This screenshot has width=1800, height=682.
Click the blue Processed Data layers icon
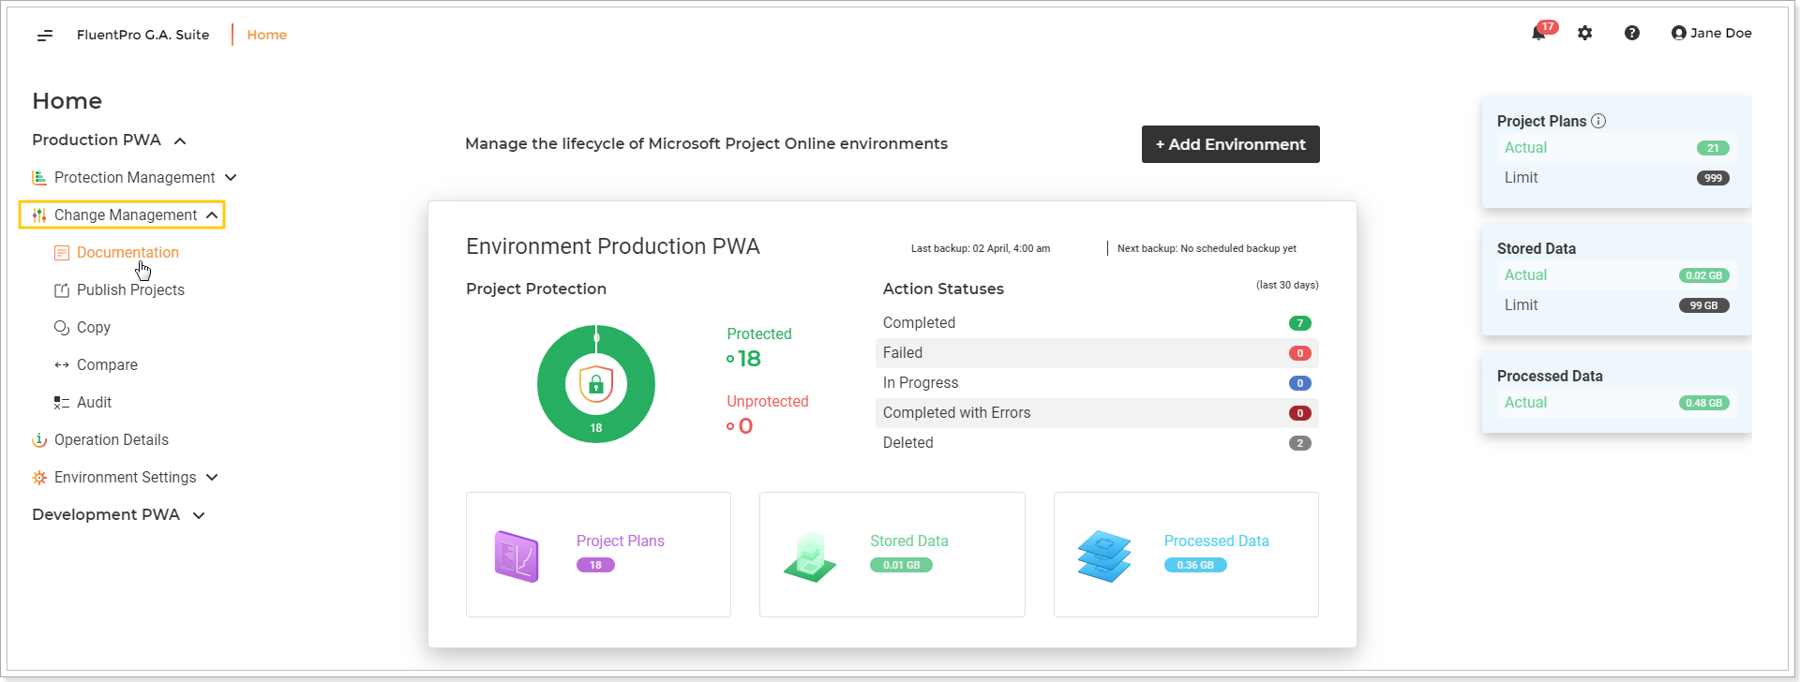[1104, 556]
